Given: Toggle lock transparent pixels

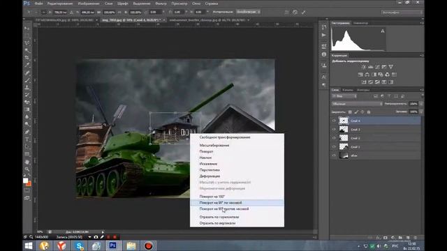Looking at the screenshot, I should click(350, 112).
